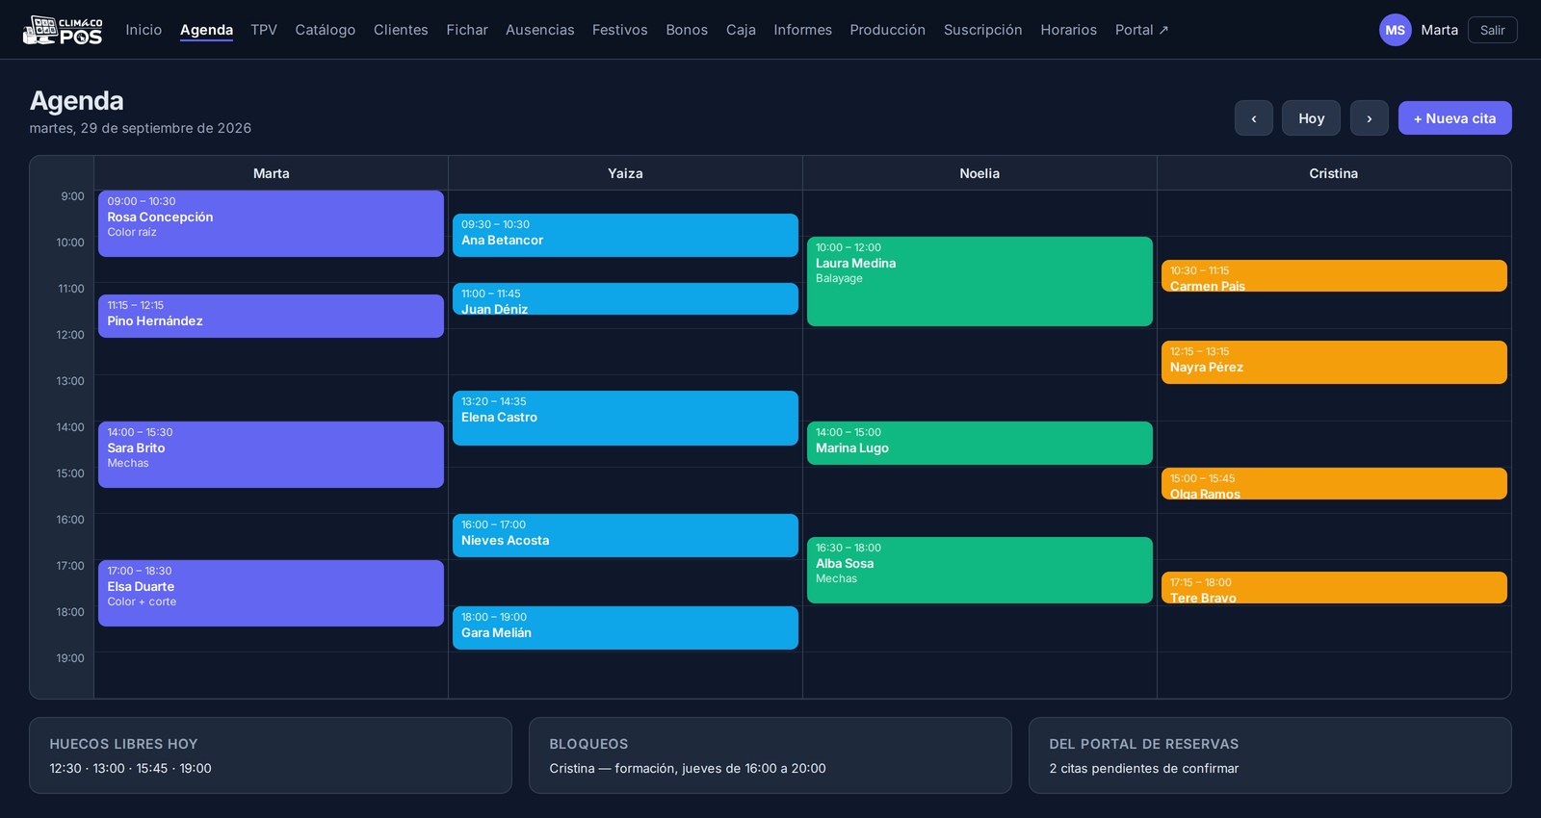Screen dimensions: 1541x818
Task: Open the Caja section
Action: point(741,30)
